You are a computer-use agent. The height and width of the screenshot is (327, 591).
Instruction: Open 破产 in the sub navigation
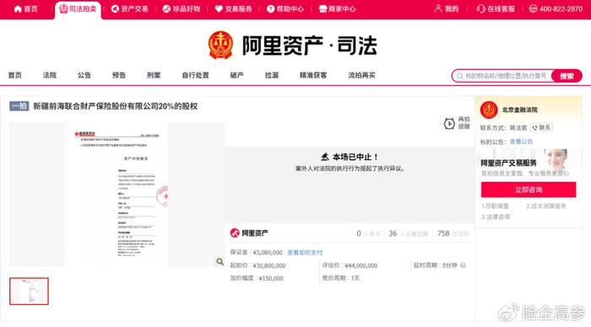(x=236, y=75)
